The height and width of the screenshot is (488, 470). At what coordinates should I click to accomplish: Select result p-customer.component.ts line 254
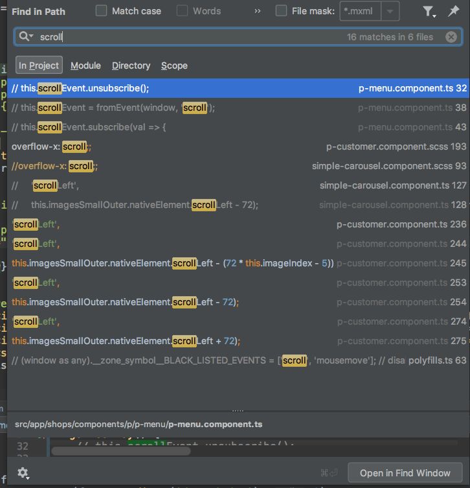238,302
